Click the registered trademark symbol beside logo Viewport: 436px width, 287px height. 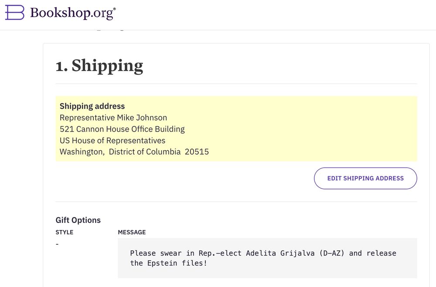[114, 8]
